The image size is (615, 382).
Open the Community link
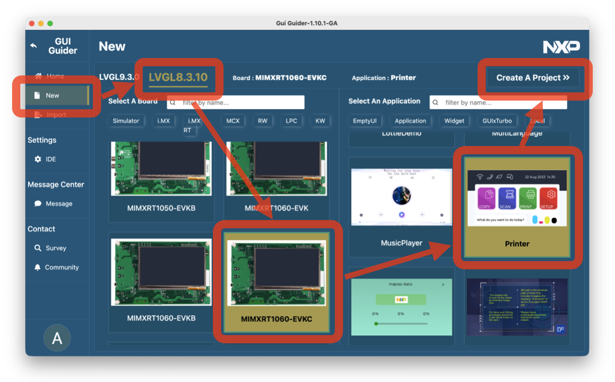click(57, 267)
